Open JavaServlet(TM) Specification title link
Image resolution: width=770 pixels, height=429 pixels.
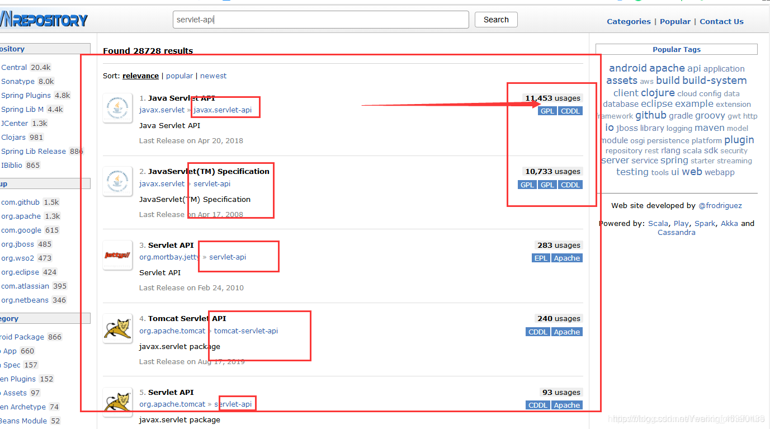coord(209,171)
